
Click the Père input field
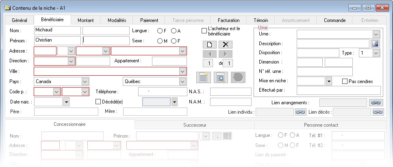[x=66, y=112]
